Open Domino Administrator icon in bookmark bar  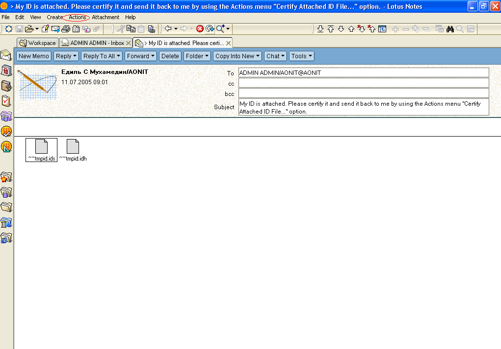tap(6, 131)
